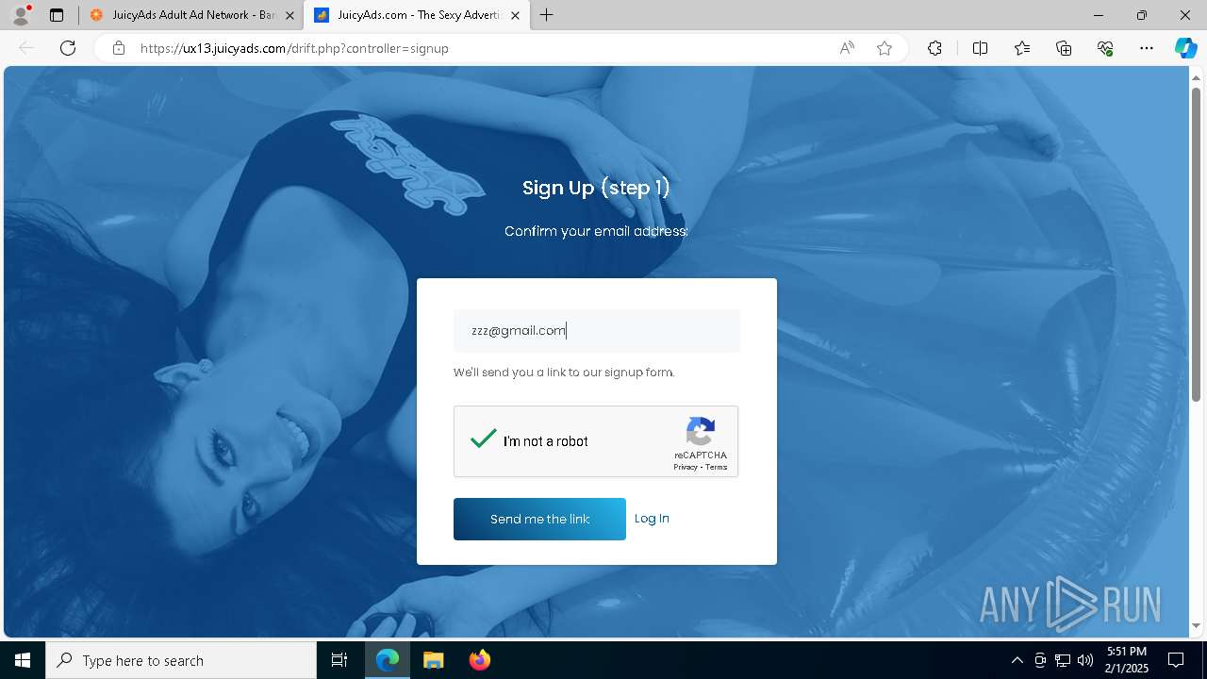Open the Collections icon
The height and width of the screenshot is (679, 1207).
point(1064,48)
